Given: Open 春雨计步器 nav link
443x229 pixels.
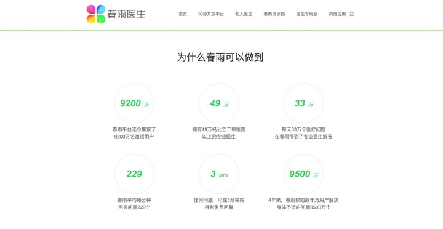Looking at the screenshot, I should click(x=274, y=14).
